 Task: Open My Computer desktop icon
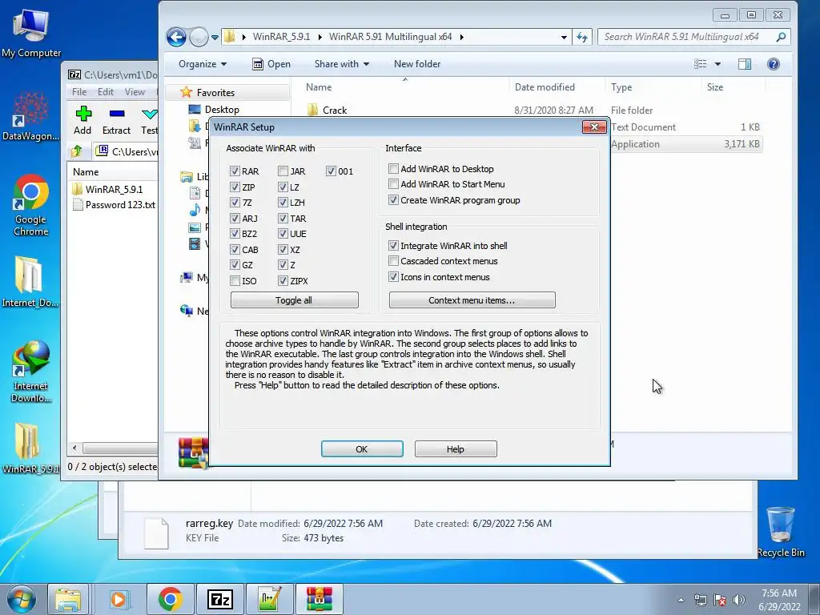tap(31, 33)
